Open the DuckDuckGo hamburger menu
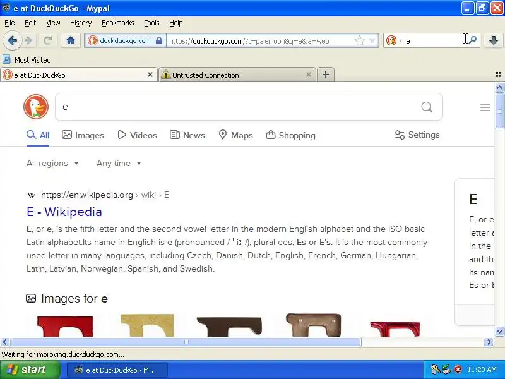The image size is (505, 379). click(x=485, y=107)
